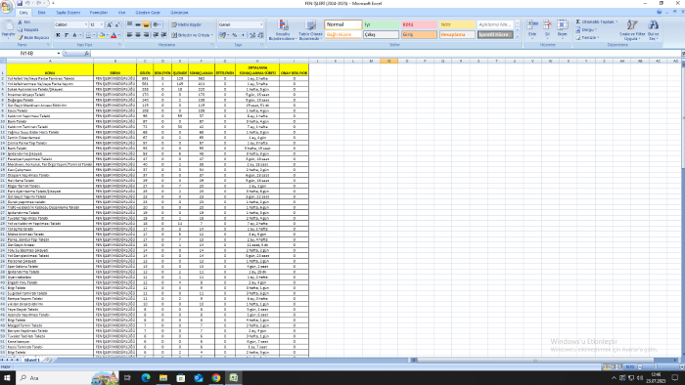This screenshot has height=385, width=685.
Task: Open the font size dropdown
Action: (x=102, y=24)
